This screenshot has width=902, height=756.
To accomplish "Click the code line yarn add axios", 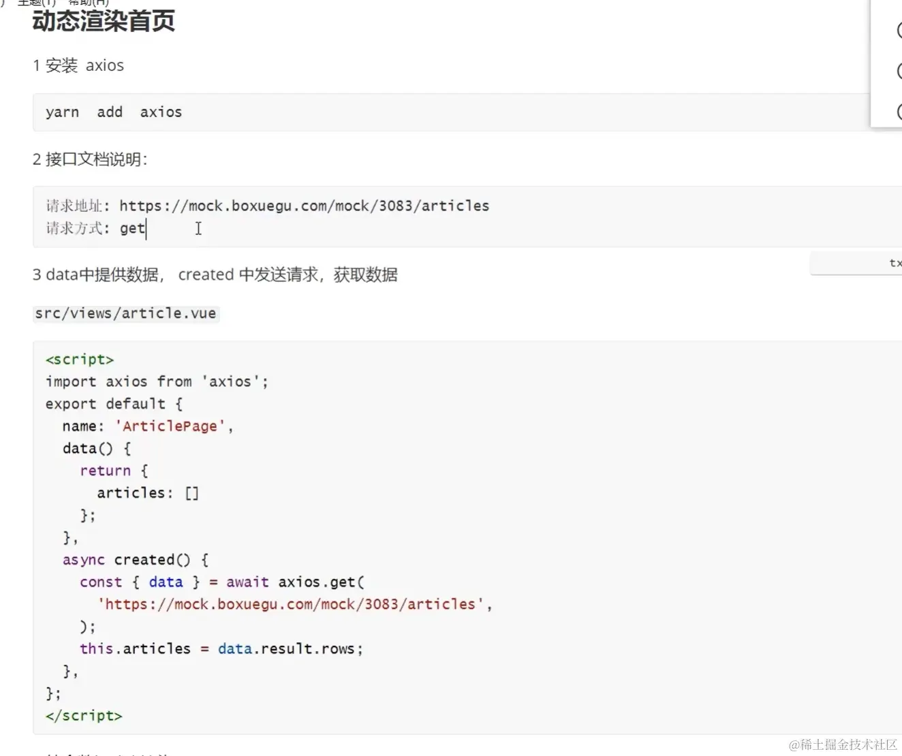I will click(x=114, y=112).
